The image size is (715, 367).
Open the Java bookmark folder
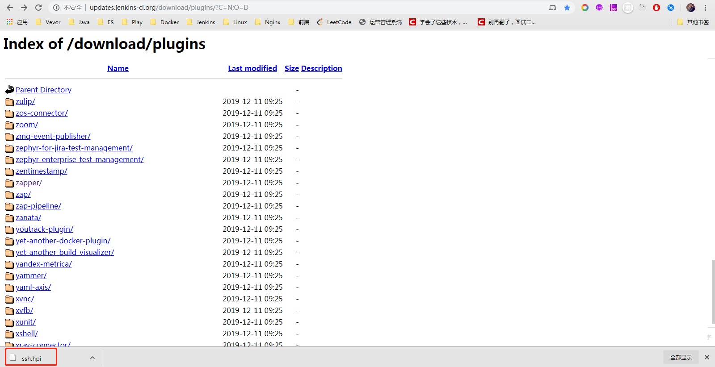(x=79, y=22)
